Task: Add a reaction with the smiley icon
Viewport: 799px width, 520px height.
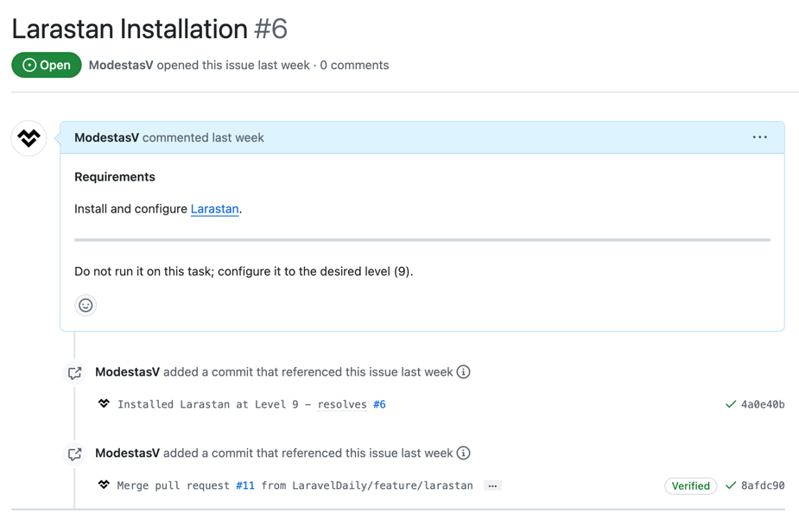Action: tap(86, 306)
